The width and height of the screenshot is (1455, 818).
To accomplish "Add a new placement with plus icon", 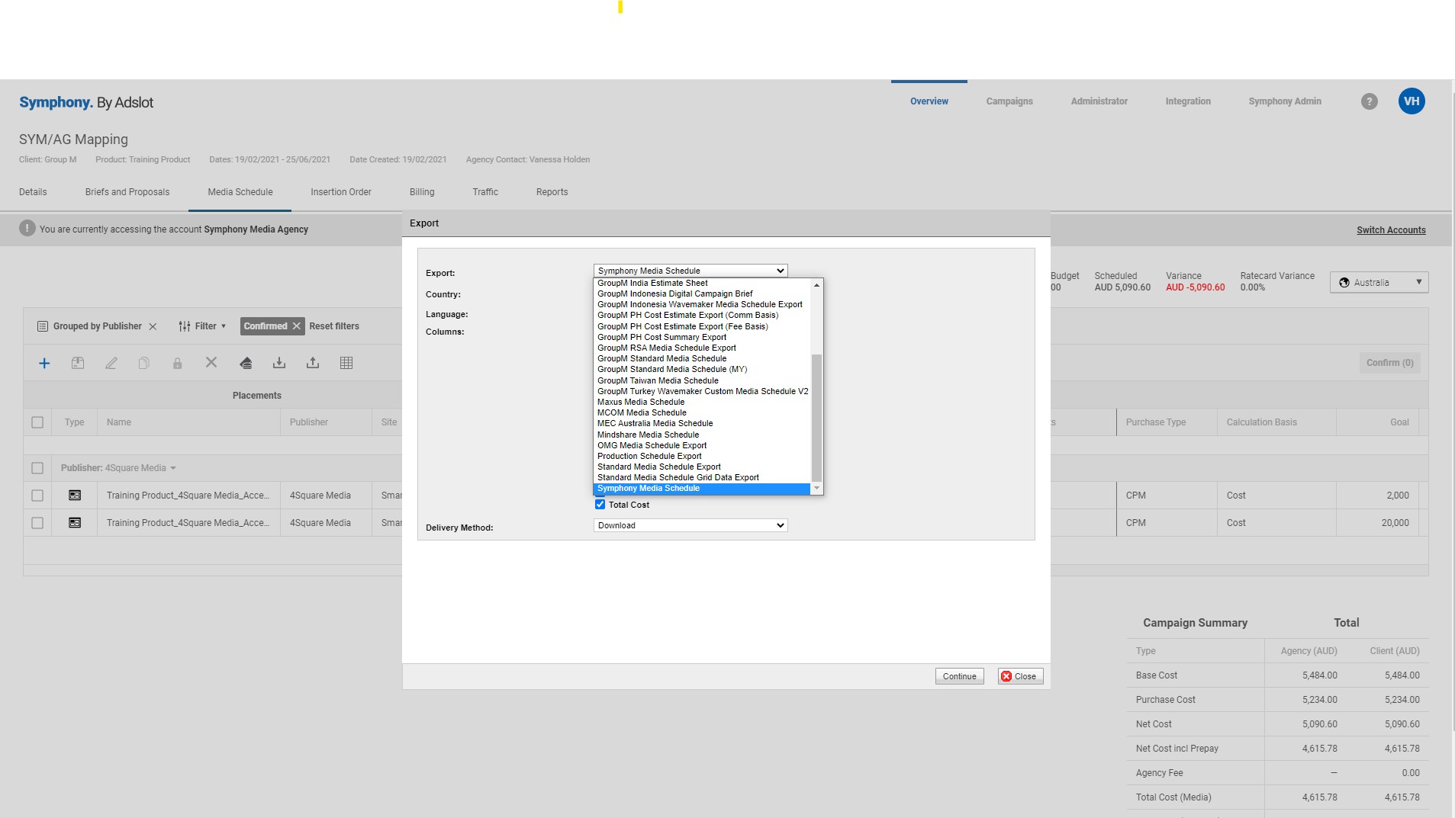I will pyautogui.click(x=44, y=364).
